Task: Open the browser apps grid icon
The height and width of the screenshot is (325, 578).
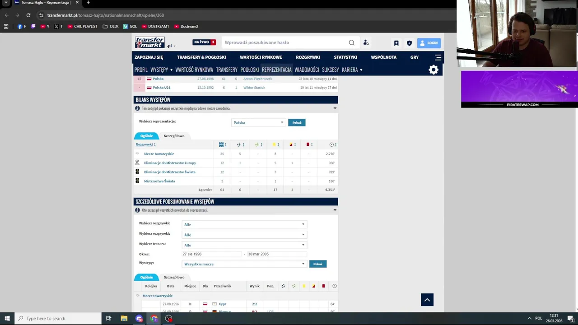Action: point(6,26)
